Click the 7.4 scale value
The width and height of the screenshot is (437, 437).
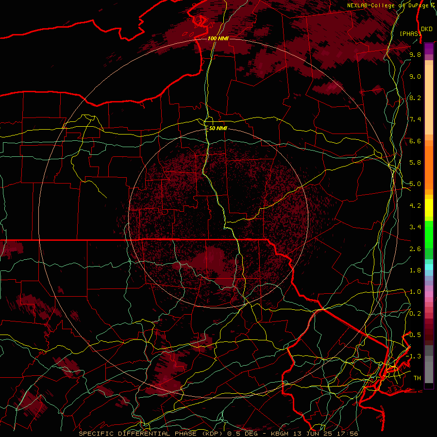(x=415, y=119)
